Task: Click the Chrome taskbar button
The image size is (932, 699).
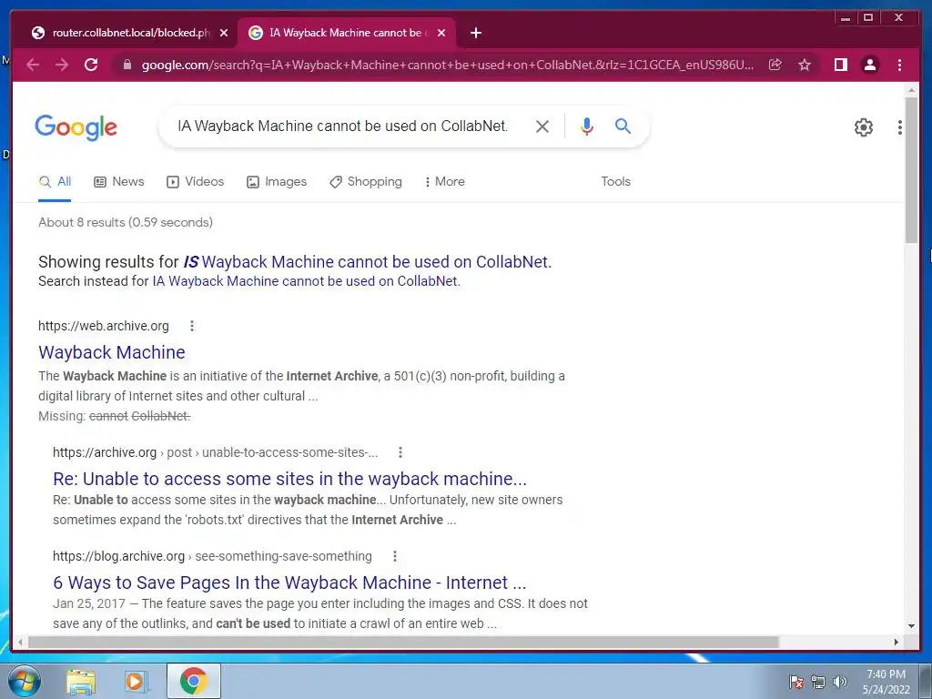Action: (193, 681)
